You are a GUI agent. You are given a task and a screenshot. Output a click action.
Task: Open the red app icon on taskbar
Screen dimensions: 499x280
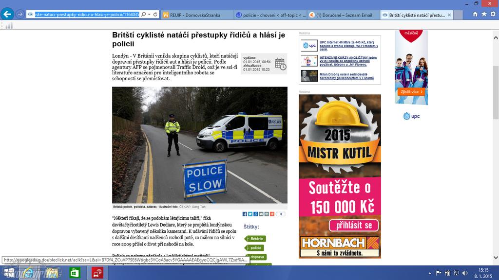pyautogui.click(x=97, y=273)
